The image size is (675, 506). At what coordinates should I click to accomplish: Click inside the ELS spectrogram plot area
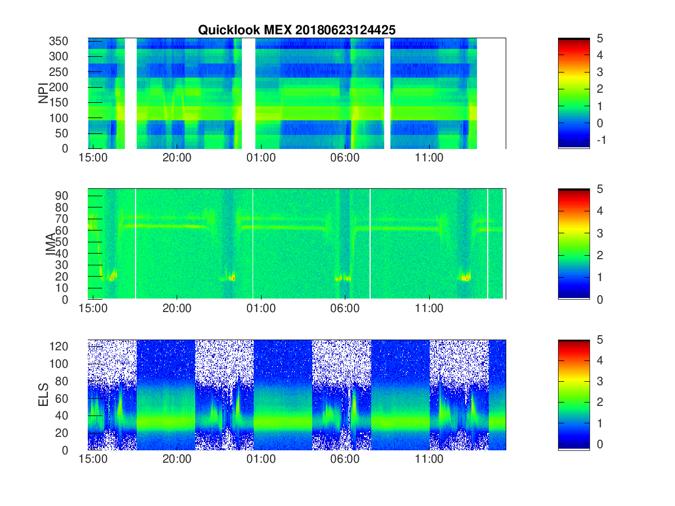(x=296, y=395)
